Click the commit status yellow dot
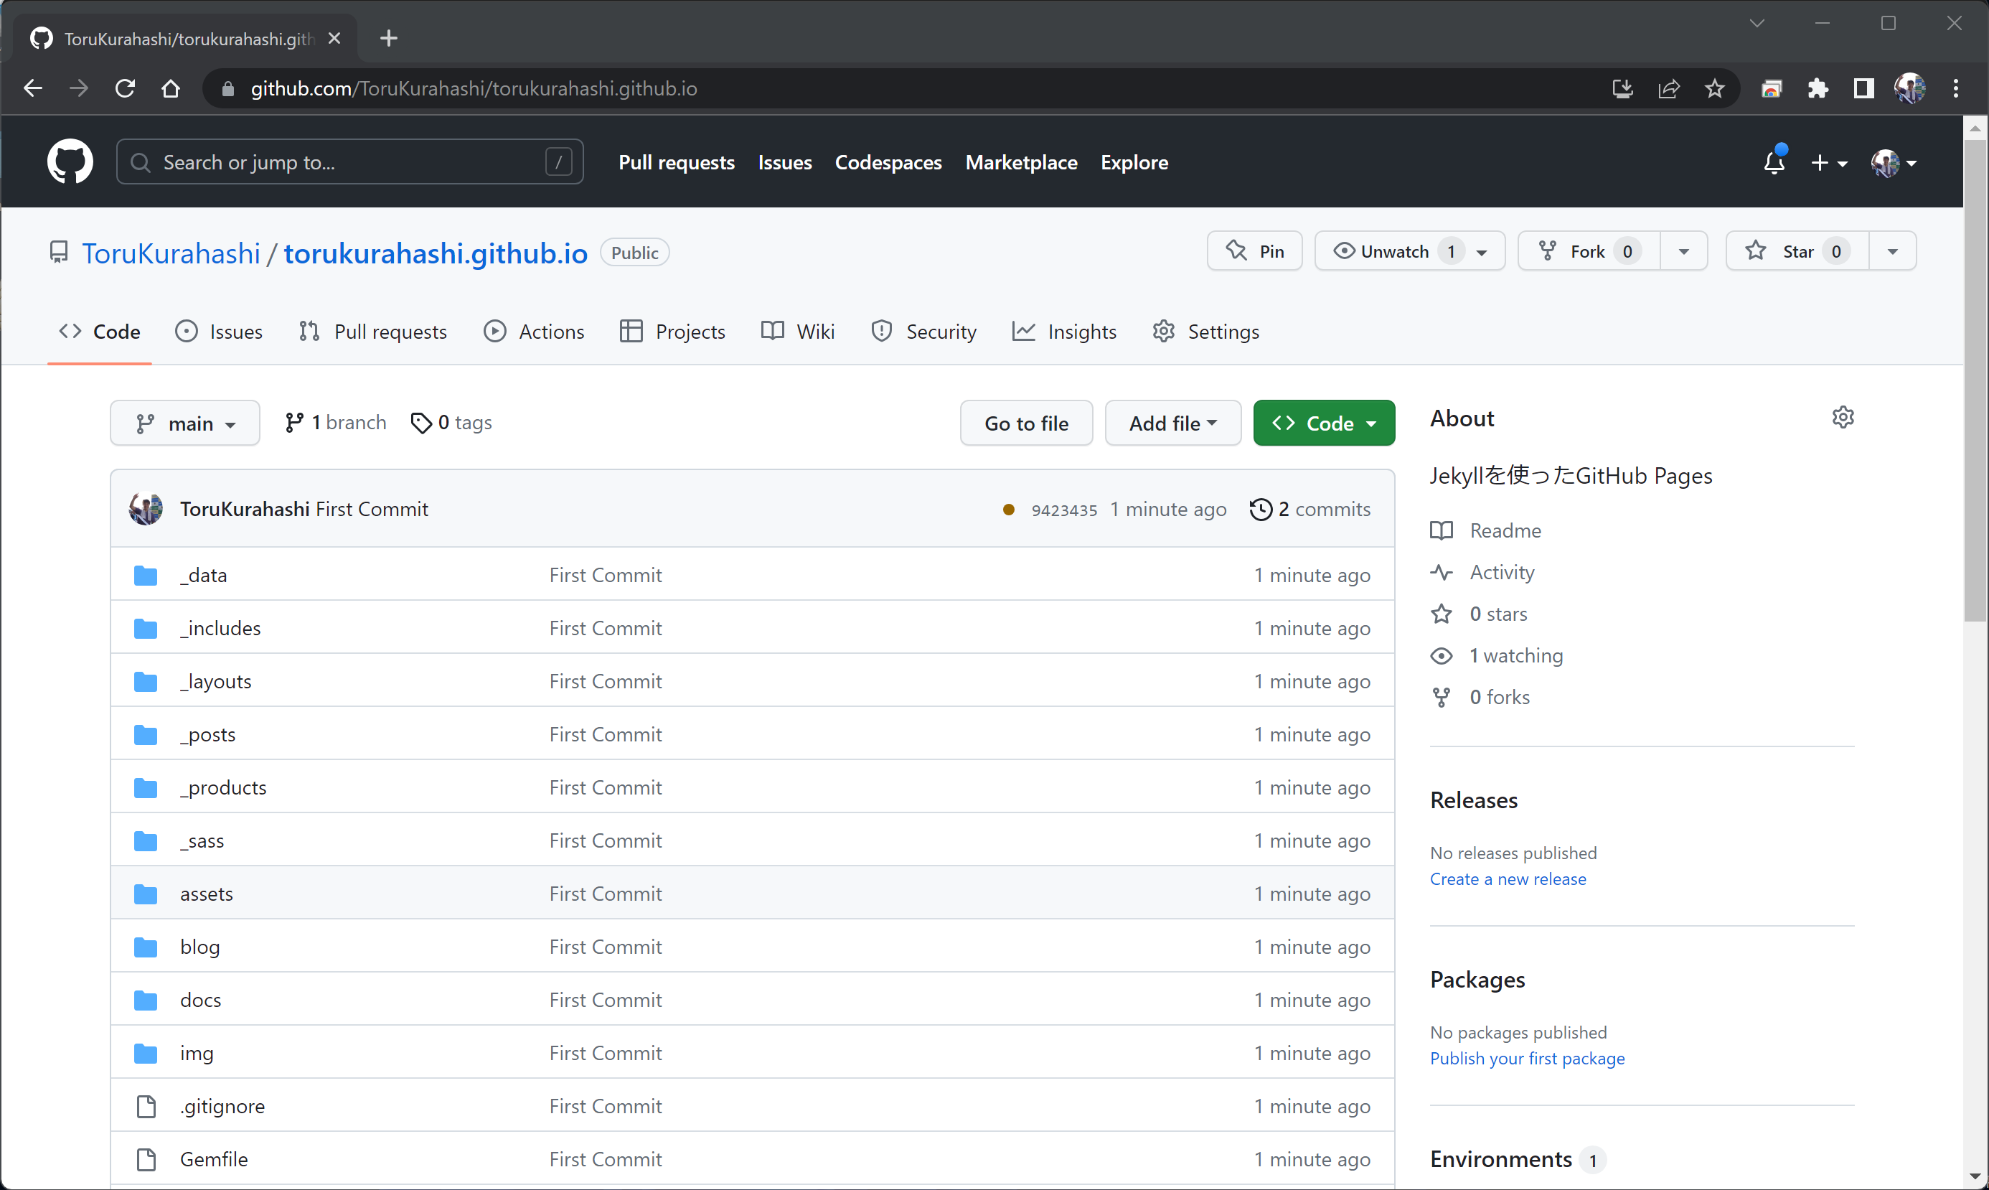The width and height of the screenshot is (1989, 1190). [x=1009, y=510]
